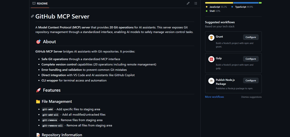Click the git-add-all code label
Image resolution: width=290 pixels, height=137 pixels.
point(50,115)
